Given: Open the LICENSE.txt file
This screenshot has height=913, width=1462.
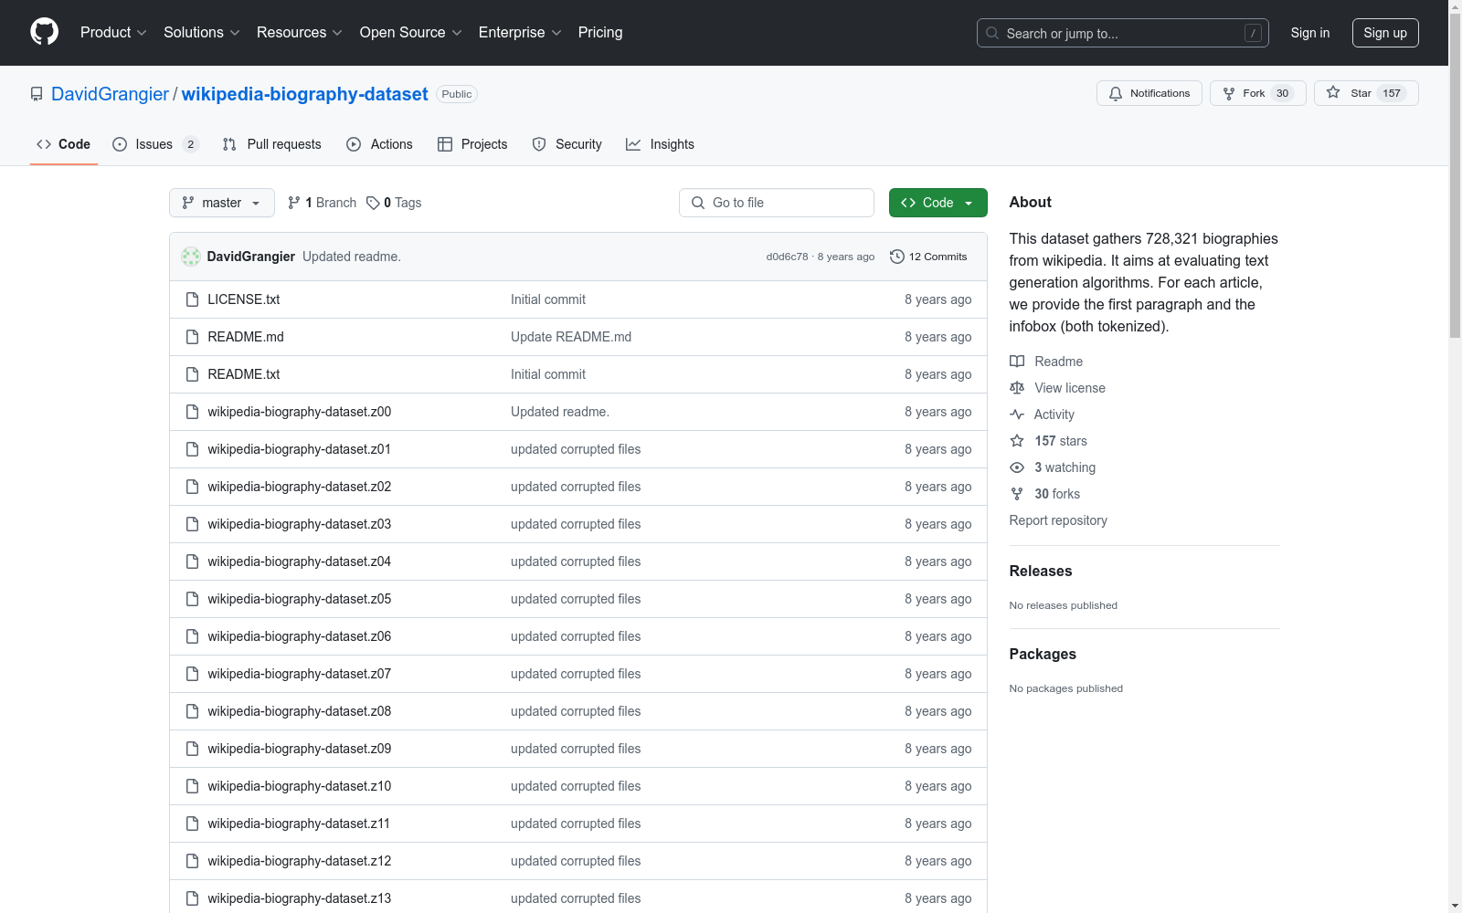Looking at the screenshot, I should (244, 299).
